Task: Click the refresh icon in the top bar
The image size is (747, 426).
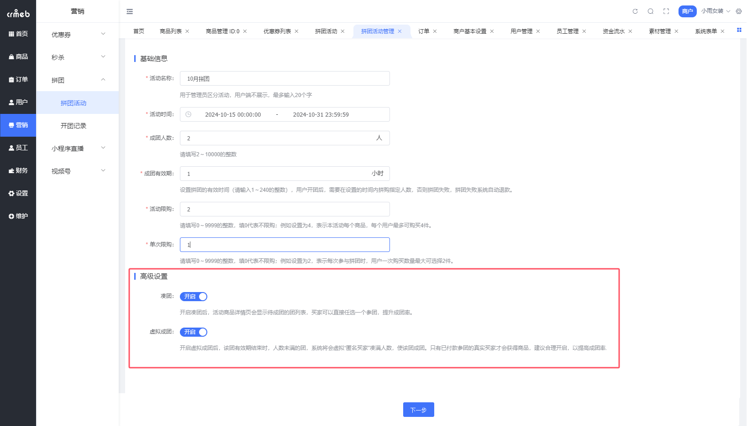Action: pos(635,11)
